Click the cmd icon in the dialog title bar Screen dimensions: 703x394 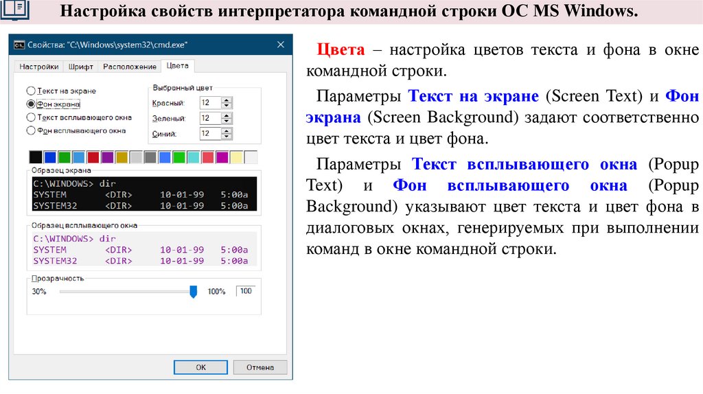(19, 45)
